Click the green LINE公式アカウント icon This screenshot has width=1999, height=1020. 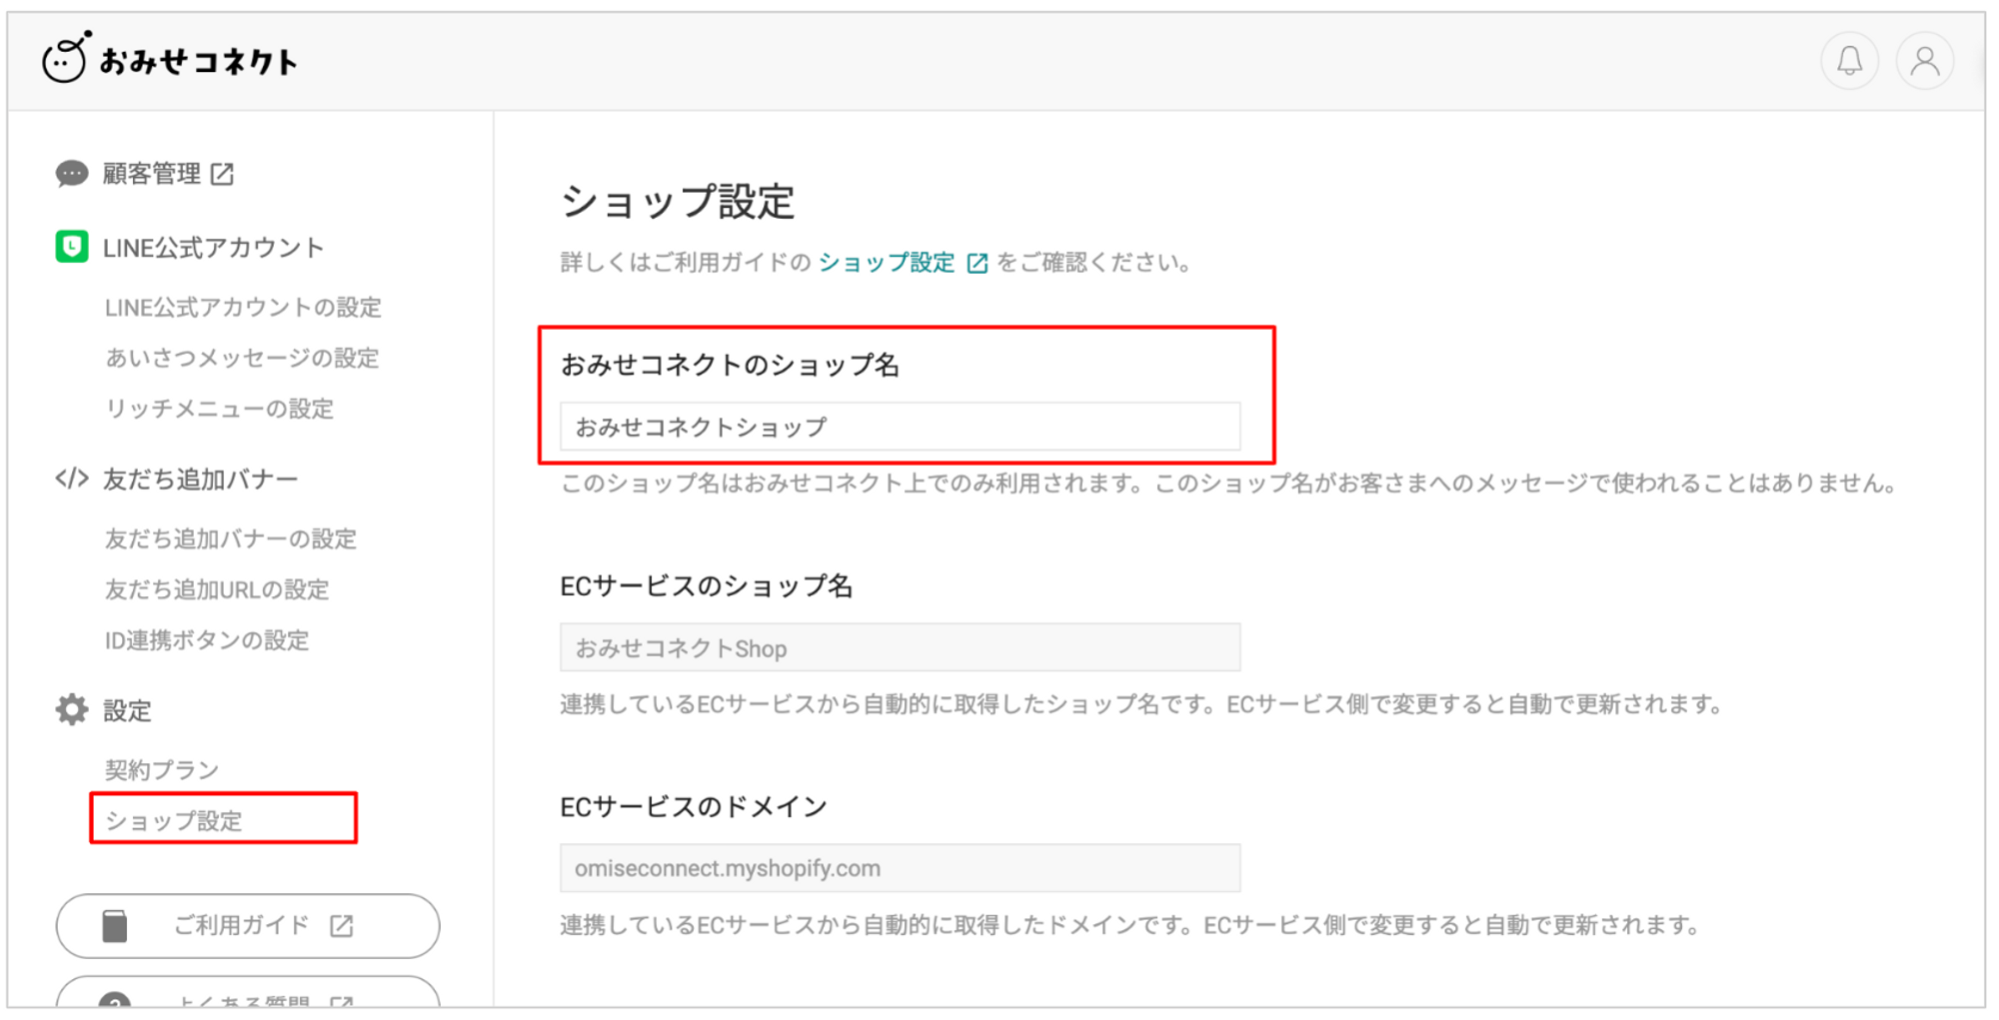[72, 247]
